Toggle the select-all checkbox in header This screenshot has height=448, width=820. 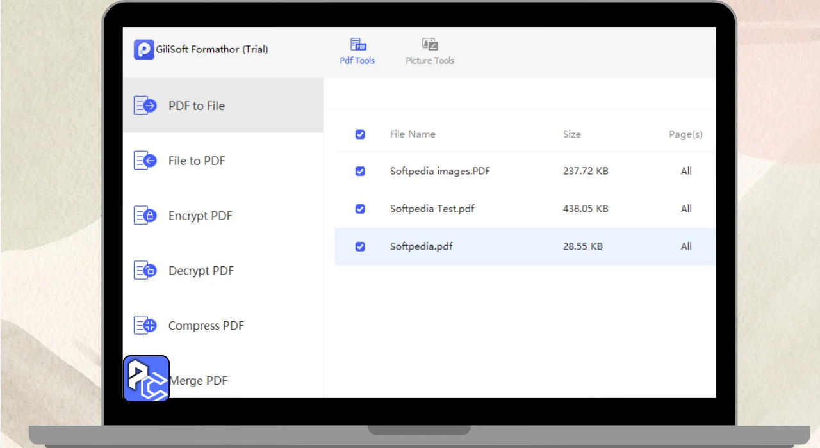[x=360, y=134]
